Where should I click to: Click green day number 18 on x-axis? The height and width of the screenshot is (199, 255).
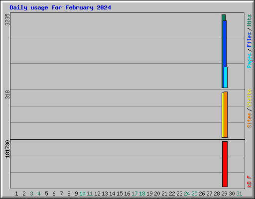coord(142,194)
